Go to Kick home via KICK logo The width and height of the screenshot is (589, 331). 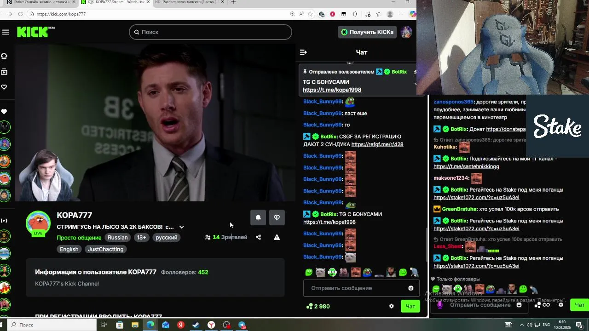pos(35,32)
